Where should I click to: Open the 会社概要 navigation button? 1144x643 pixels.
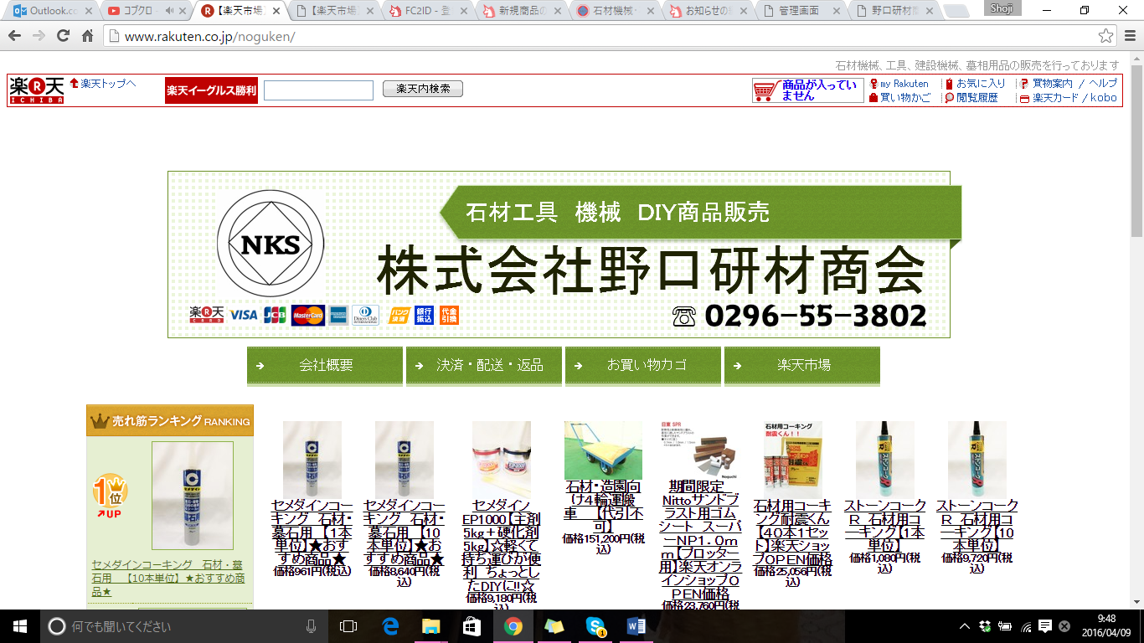326,365
